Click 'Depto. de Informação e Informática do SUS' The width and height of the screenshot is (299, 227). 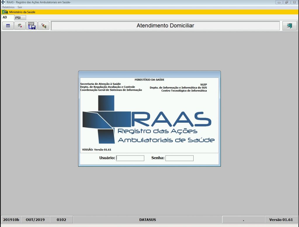pos(178,87)
